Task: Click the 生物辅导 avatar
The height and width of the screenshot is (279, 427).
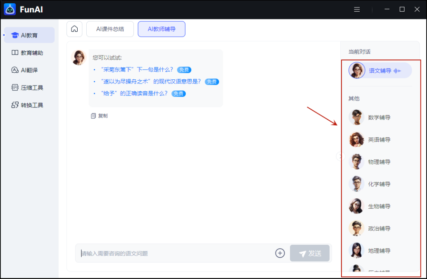Action: click(x=356, y=206)
